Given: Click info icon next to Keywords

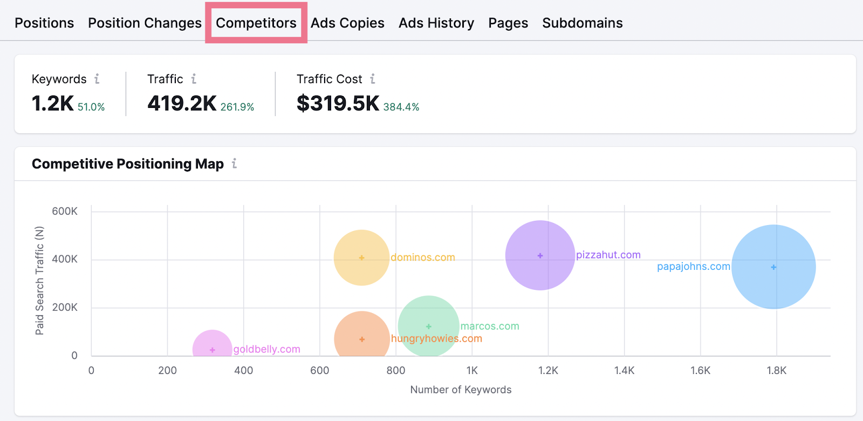Looking at the screenshot, I should click(x=97, y=79).
